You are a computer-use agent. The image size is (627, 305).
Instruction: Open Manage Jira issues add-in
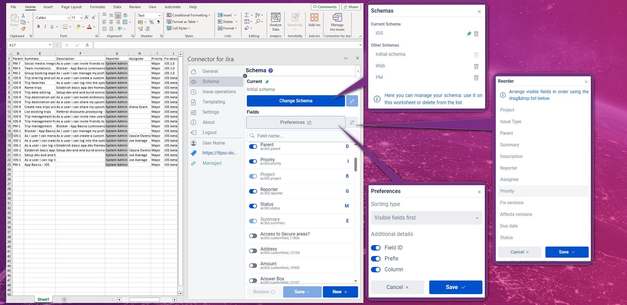[337, 22]
